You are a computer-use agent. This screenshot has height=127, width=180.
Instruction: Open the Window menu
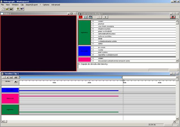point(15,5)
